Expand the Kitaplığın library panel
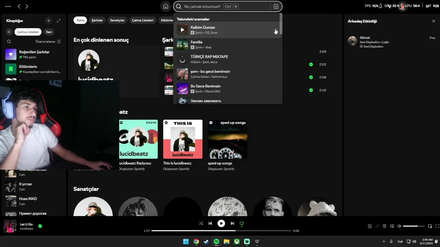Screen dimensions: 440x247 (x=58, y=21)
